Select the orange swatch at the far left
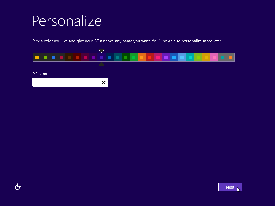The height and width of the screenshot is (206, 275). [x=37, y=57]
